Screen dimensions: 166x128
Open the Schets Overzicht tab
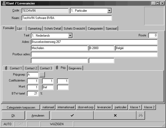pyautogui.click(x=74, y=29)
